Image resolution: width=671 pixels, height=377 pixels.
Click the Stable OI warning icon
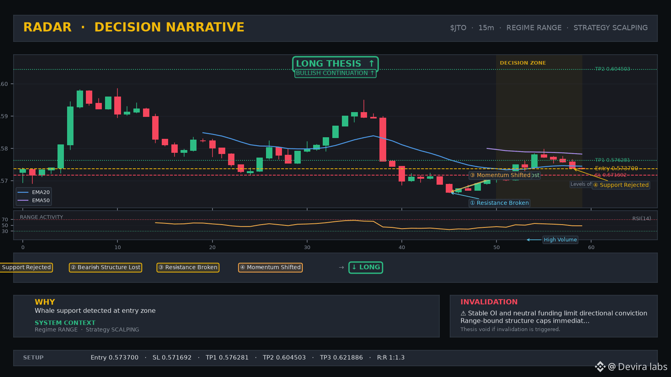(x=463, y=314)
